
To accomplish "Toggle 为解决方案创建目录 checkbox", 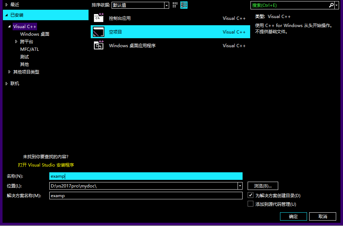I will (251, 195).
